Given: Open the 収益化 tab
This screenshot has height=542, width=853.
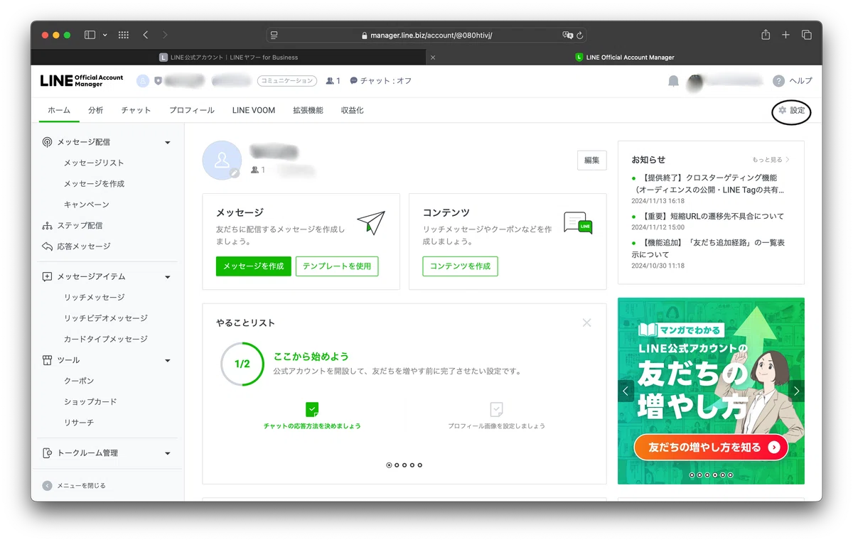Looking at the screenshot, I should point(352,110).
